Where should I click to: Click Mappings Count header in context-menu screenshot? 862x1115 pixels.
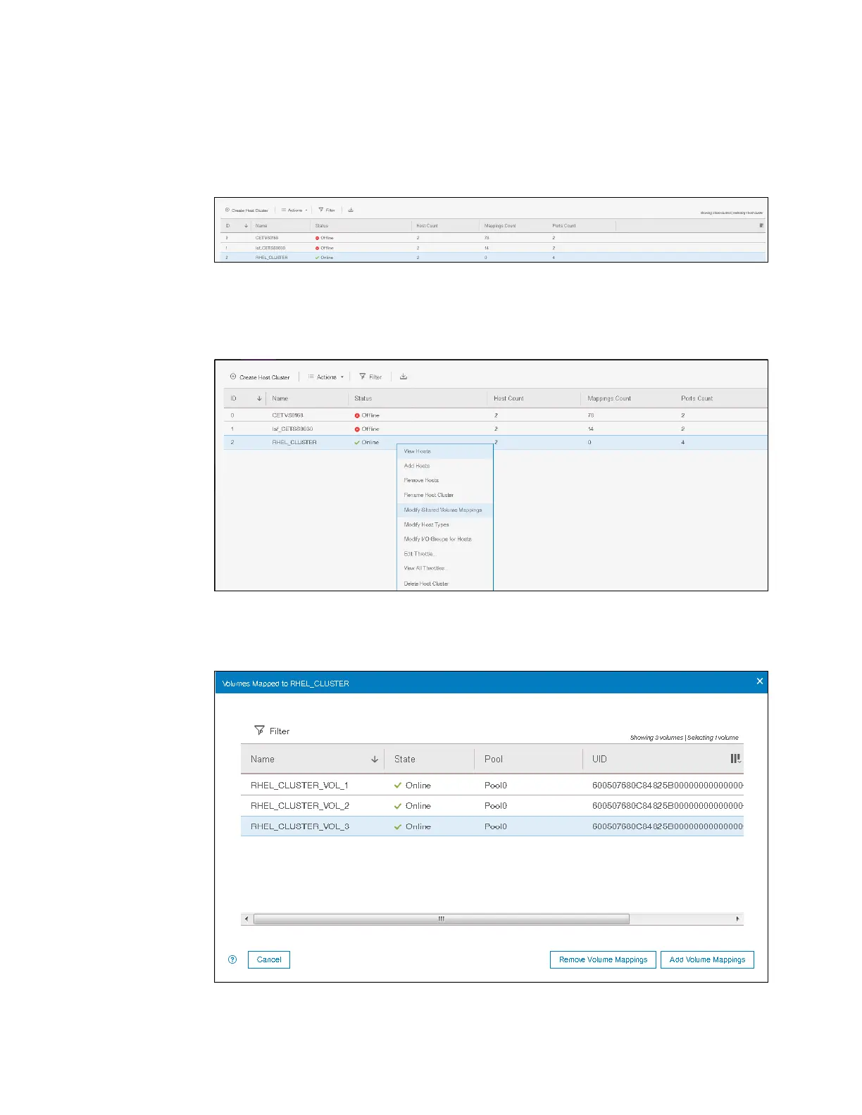(x=609, y=398)
